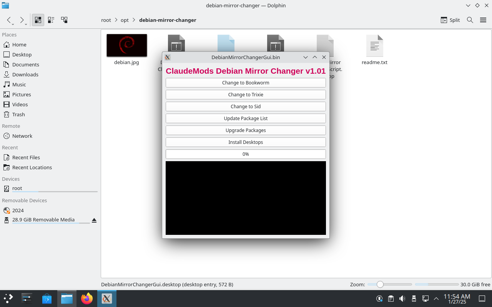Image resolution: width=492 pixels, height=307 pixels.
Task: Click the Split view button
Action: pos(450,20)
